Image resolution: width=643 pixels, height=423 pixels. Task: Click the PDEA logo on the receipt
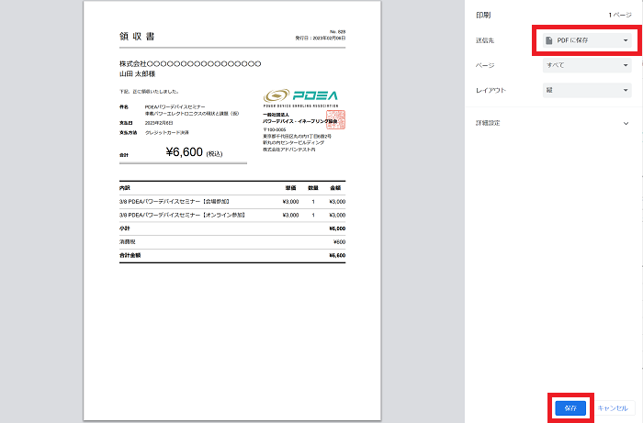pyautogui.click(x=300, y=95)
